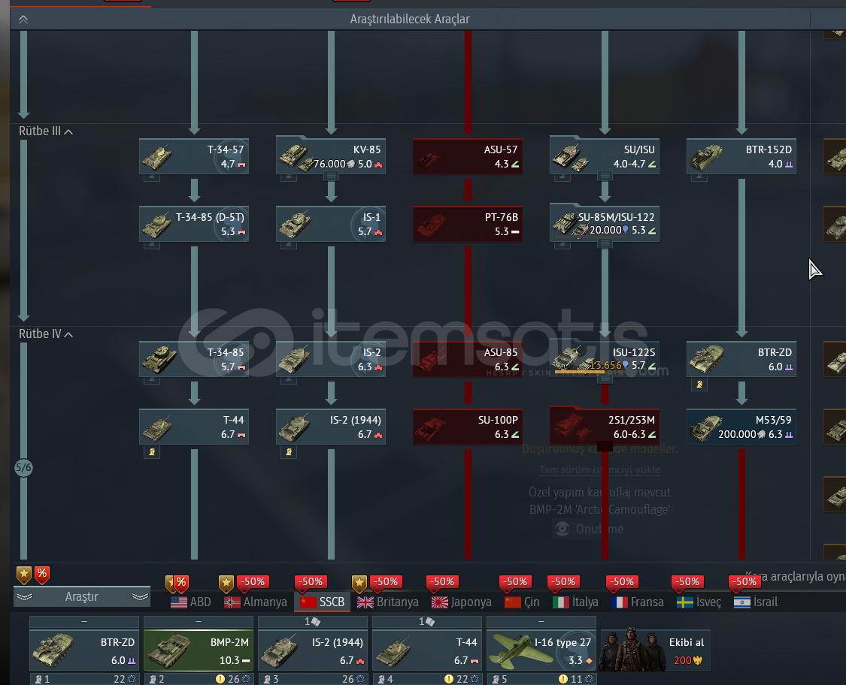Select IS-2 (1944) in the research tree
Viewport: 846px width, 685px height.
click(331, 427)
